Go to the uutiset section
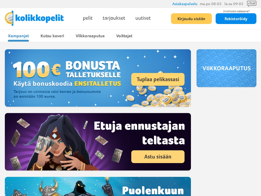Viewport: 261px width, 196px height. pyautogui.click(x=143, y=18)
